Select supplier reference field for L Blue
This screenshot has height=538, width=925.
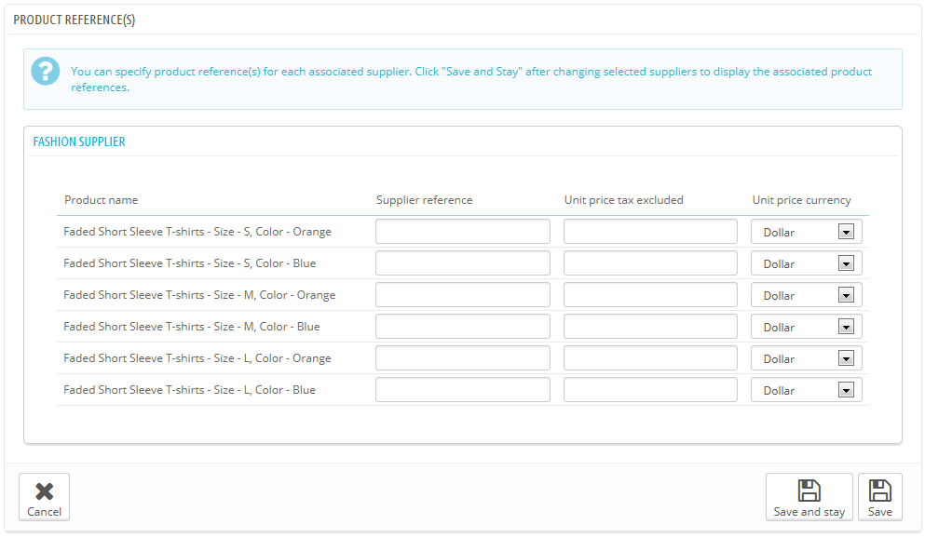[x=462, y=389]
